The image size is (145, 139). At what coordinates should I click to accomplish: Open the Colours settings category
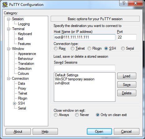pos(23,74)
